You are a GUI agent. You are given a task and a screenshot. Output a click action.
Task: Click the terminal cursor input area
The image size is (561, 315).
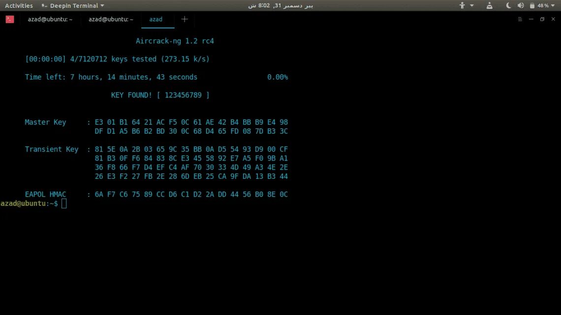[x=64, y=203]
